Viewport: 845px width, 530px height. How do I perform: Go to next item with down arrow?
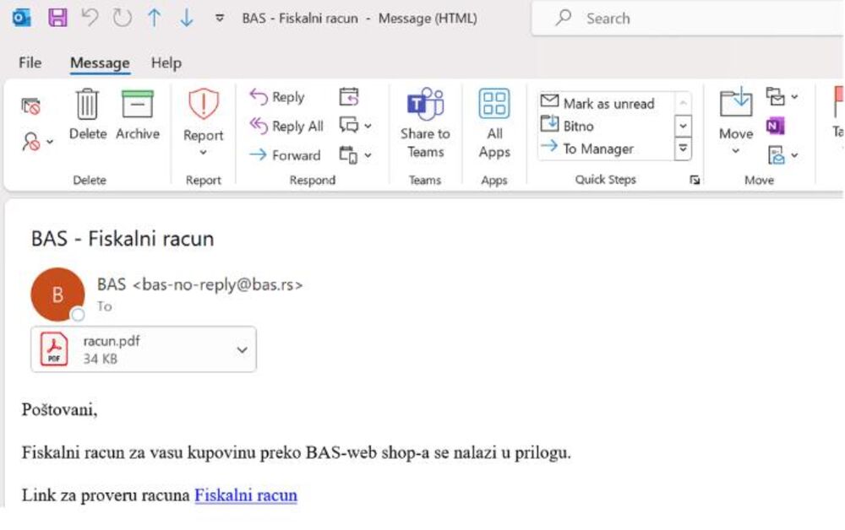coord(187,18)
